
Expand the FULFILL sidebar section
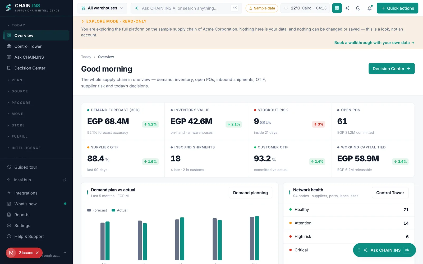click(17, 136)
